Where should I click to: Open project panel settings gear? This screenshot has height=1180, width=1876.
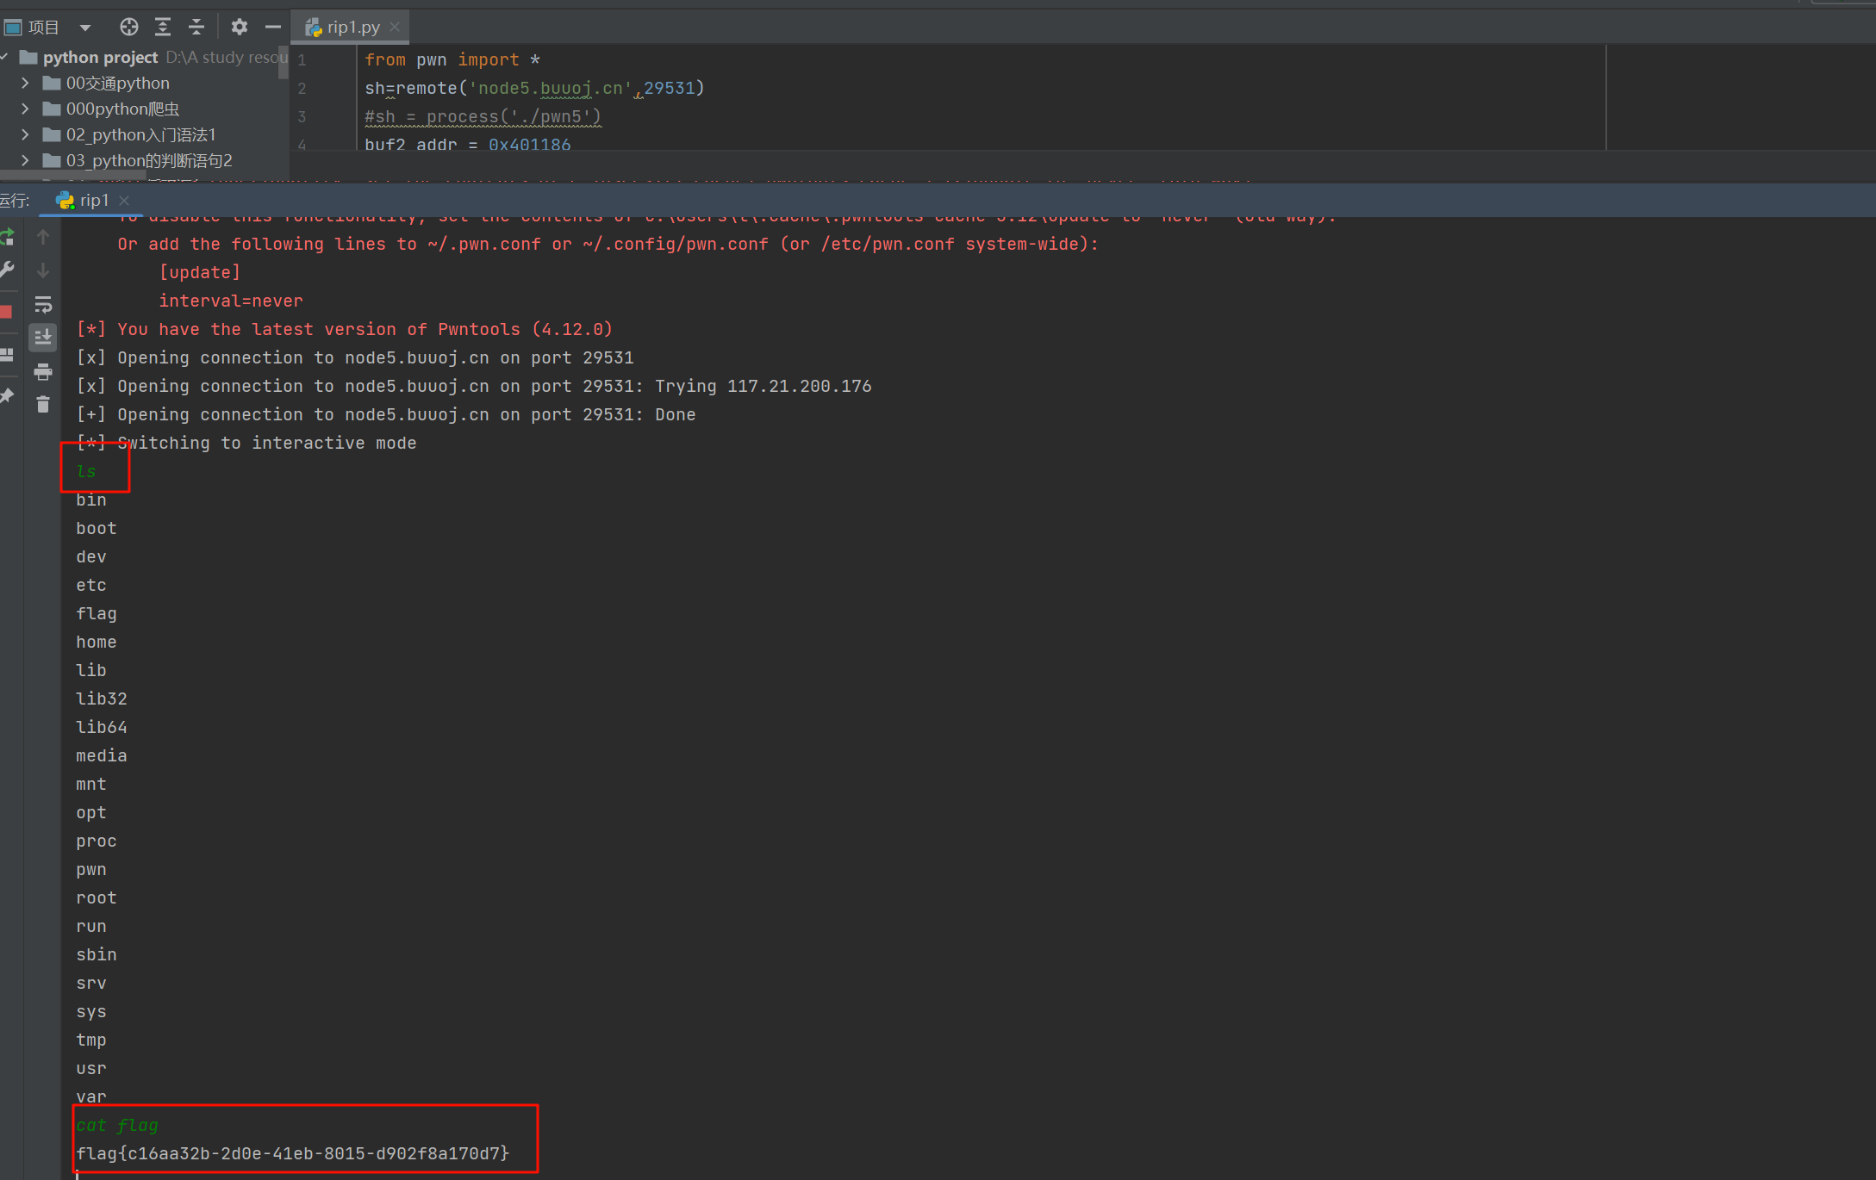click(239, 27)
